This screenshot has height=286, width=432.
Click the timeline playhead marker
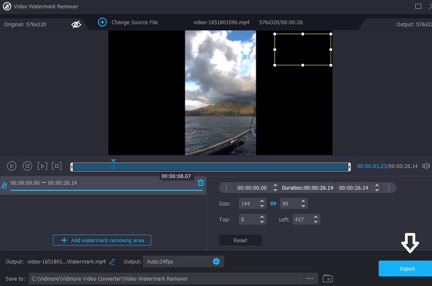(113, 161)
